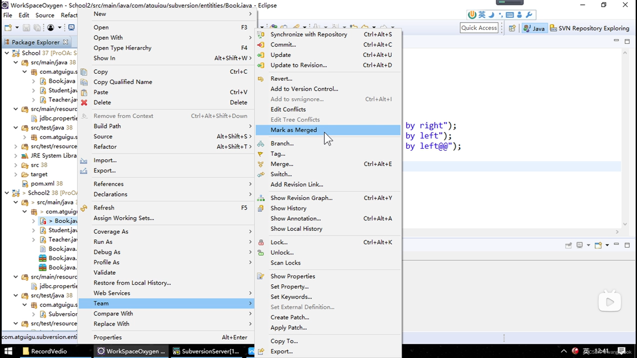Click the video play overlay button
This screenshot has height=358, width=637.
click(610, 302)
